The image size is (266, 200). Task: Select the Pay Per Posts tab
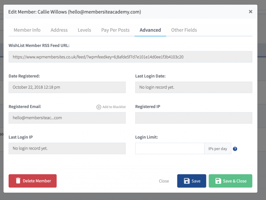click(x=115, y=30)
